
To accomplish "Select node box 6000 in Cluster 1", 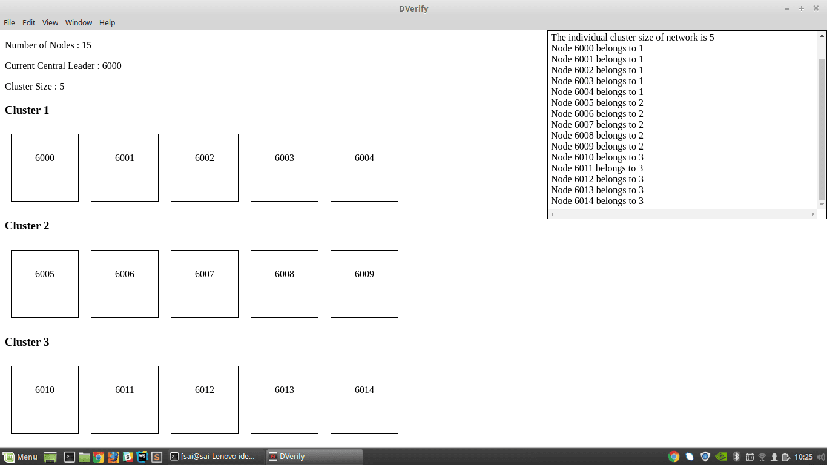I will pos(45,168).
